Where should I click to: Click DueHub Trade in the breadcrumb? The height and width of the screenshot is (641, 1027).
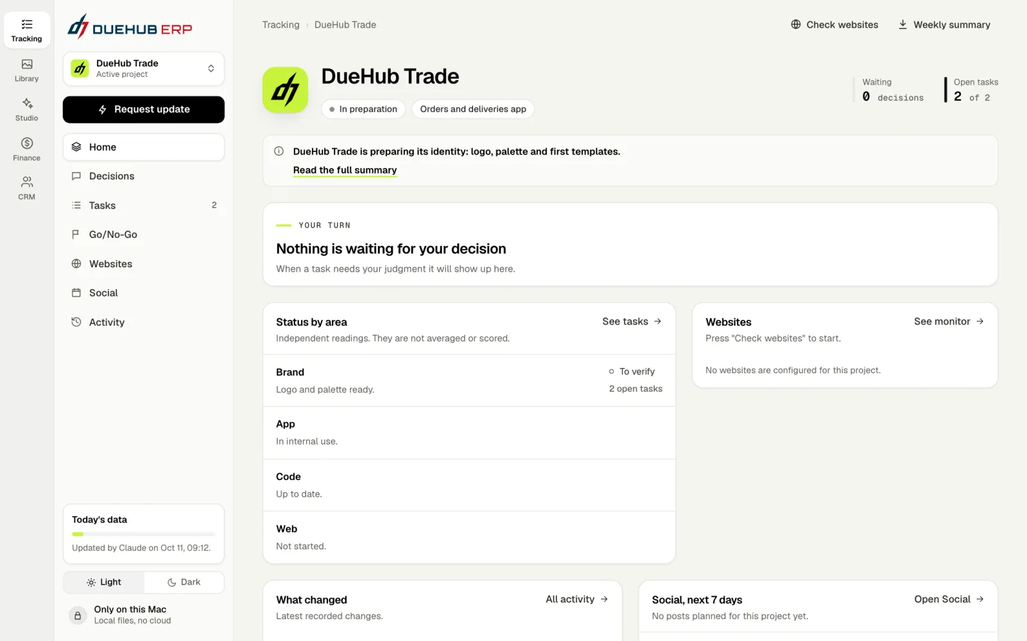click(x=345, y=24)
